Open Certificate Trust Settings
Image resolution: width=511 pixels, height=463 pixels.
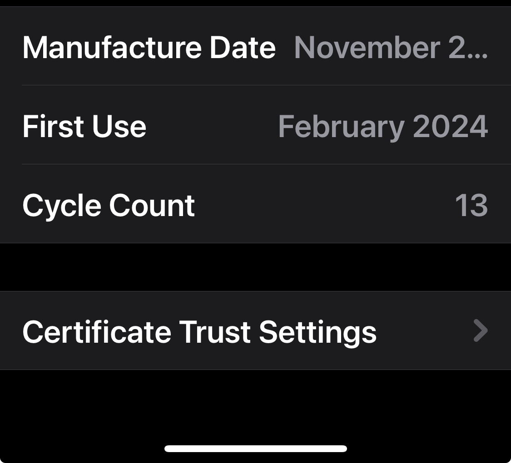tap(255, 330)
